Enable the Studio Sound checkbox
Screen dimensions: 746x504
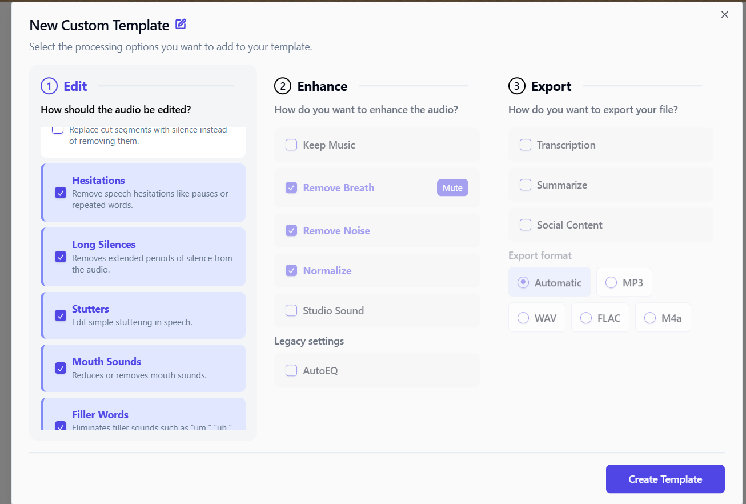[291, 310]
